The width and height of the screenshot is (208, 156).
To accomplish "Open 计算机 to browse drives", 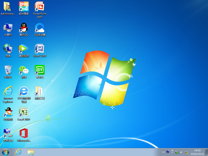I will 8,29.
